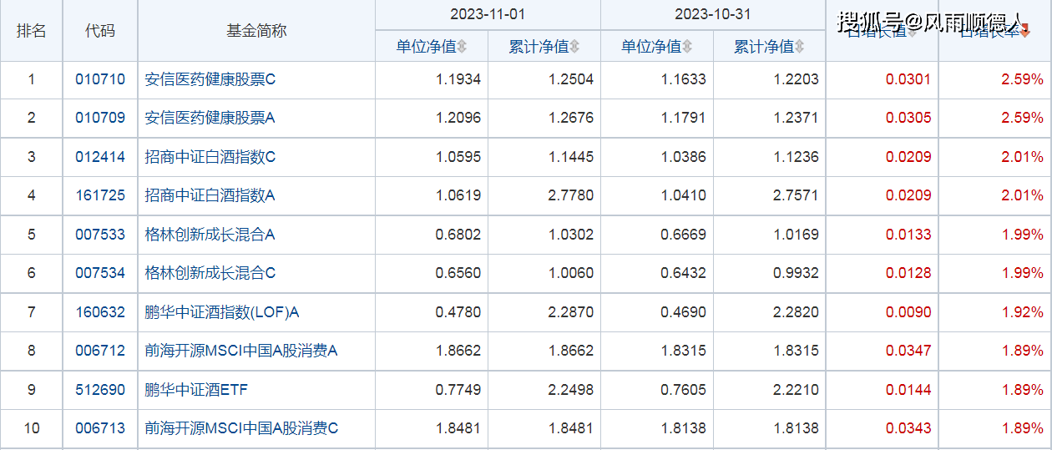Sort table by 2023-11-01 单位净值 header text
The height and width of the screenshot is (450, 1052).
[x=426, y=47]
